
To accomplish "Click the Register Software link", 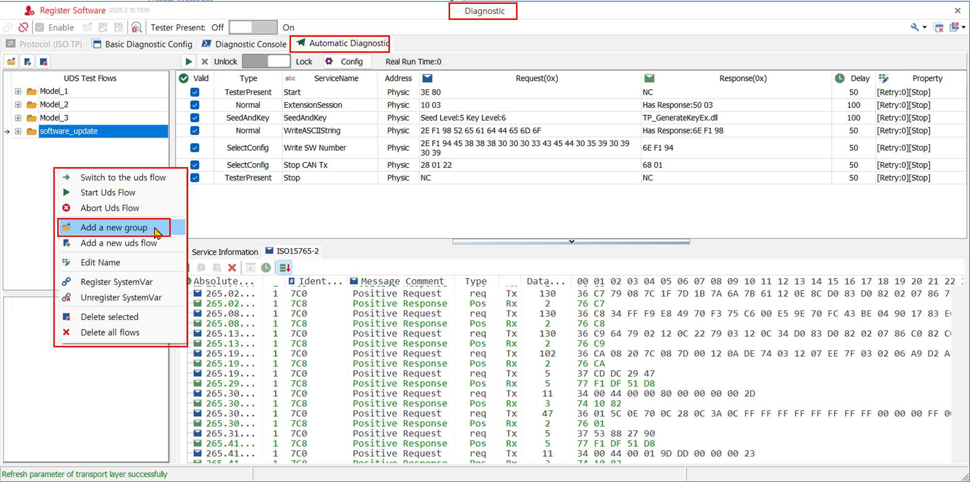I will [x=73, y=10].
